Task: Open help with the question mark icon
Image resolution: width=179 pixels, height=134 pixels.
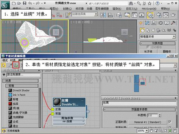Action: [158, 3]
